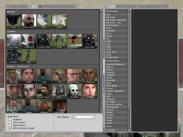Select the Physical Properties tool
The width and height of the screenshot is (183, 137).
(x=116, y=104)
